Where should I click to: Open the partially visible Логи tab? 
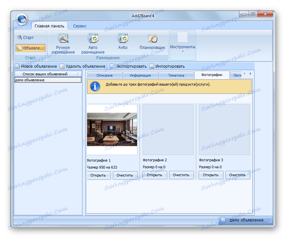tap(236, 75)
